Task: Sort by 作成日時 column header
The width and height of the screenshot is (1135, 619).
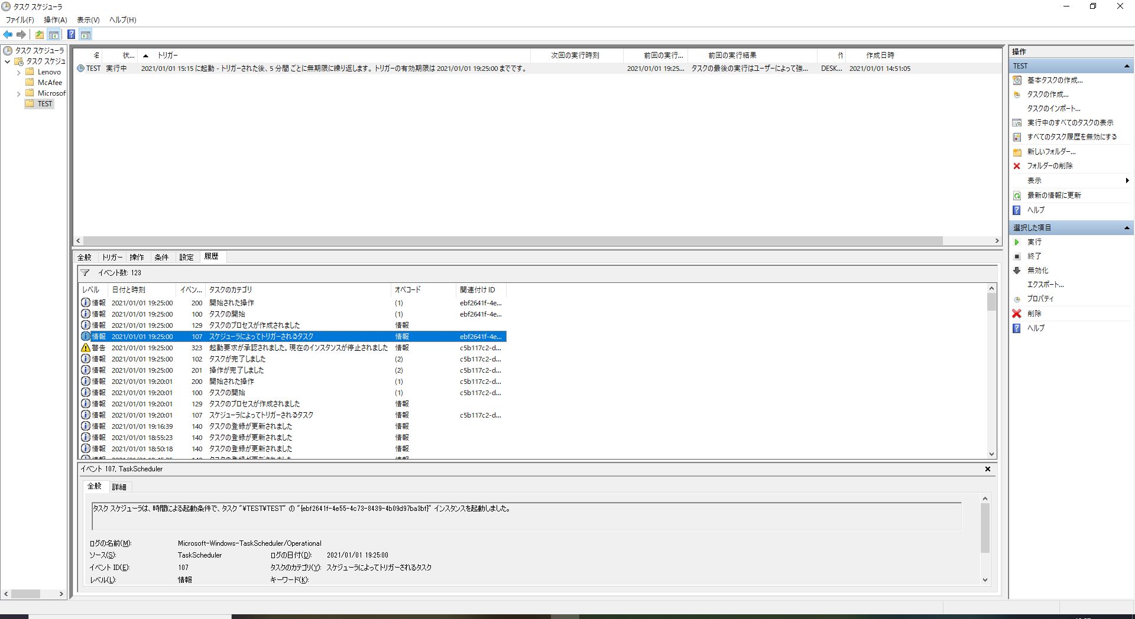Action: tap(880, 56)
